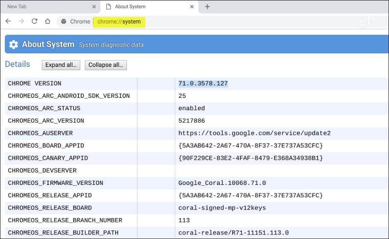Click the CHROMEOS_RELEASE_APPID GUID value
Viewport: 389px width, 239px height.
coord(251,195)
